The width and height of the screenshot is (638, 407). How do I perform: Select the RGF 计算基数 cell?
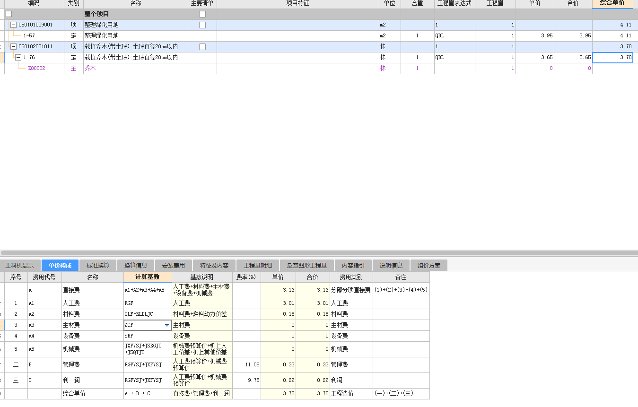[x=148, y=303]
